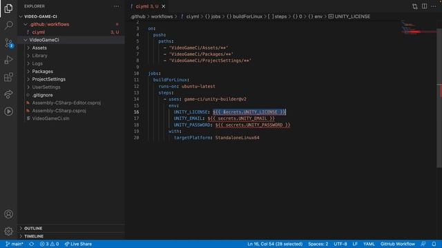Open the Extensions view

click(8, 77)
